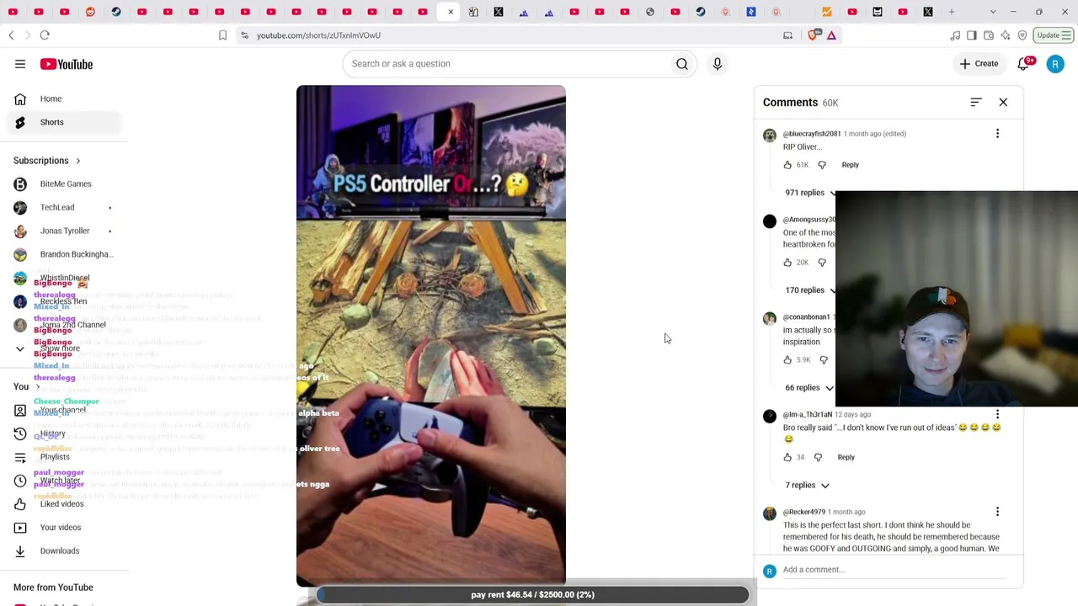Viewport: 1078px width, 606px height.
Task: Open History in the sidebar
Action: point(64,433)
